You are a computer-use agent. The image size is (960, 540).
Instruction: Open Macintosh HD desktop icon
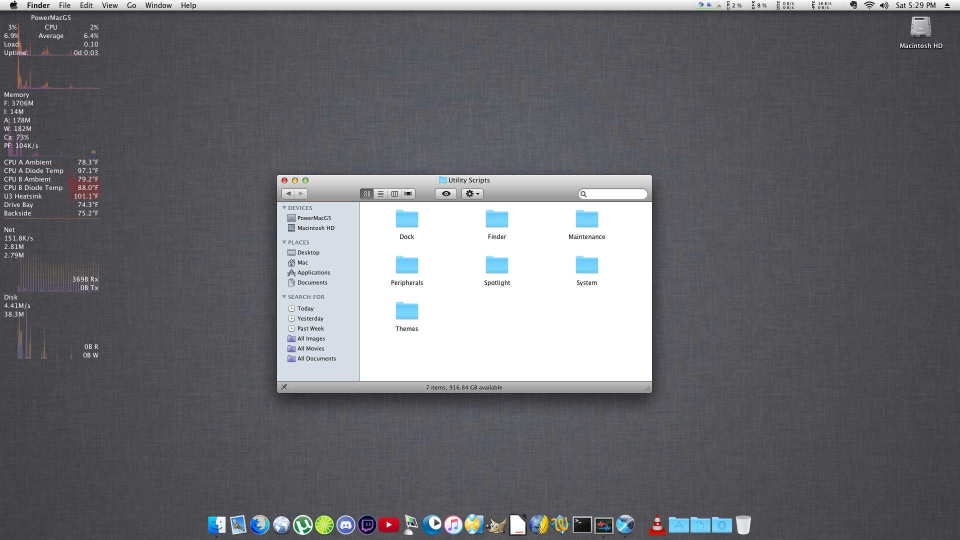point(920,28)
